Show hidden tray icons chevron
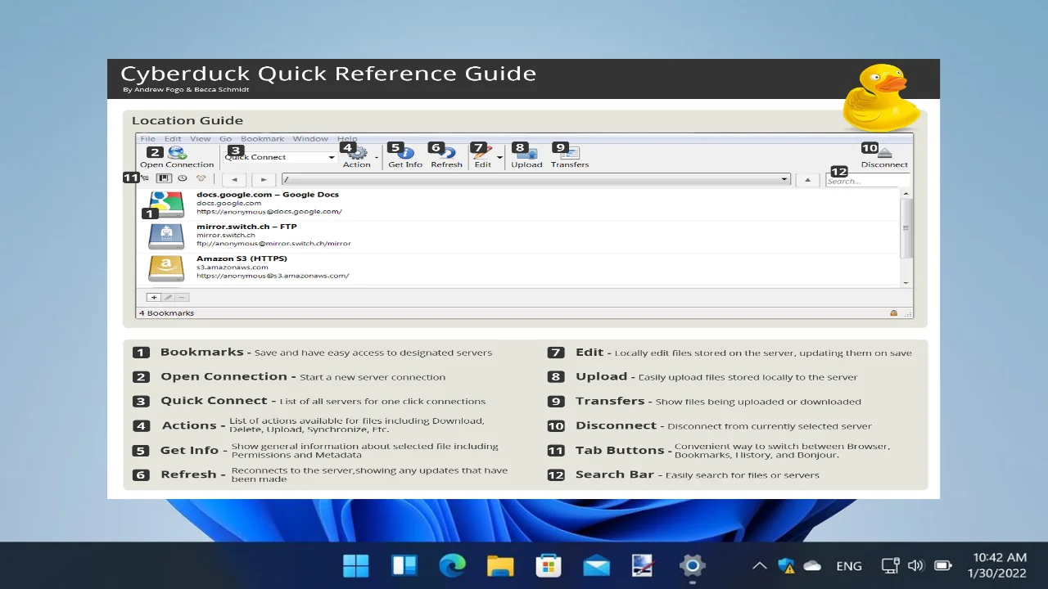Screen dimensions: 1048x589 760,565
